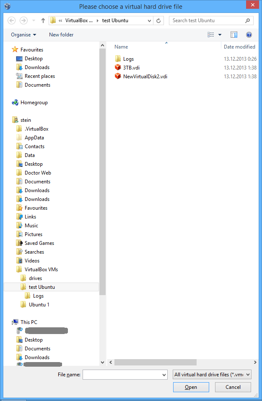Click the horizontal scrollbar in file list
Image resolution: width=262 pixels, height=401 pixels.
[x=155, y=362]
